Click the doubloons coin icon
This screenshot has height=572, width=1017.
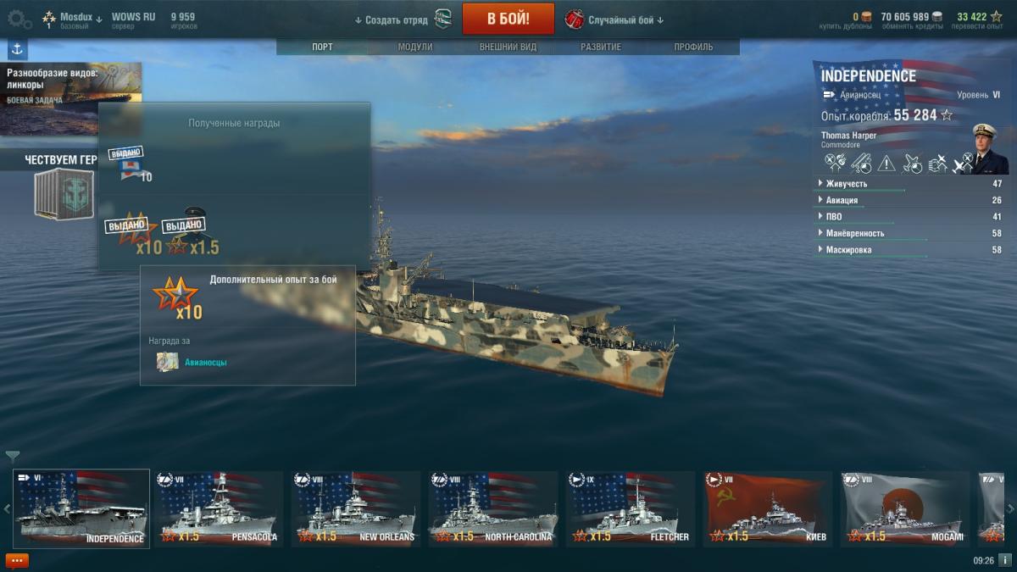coord(866,16)
